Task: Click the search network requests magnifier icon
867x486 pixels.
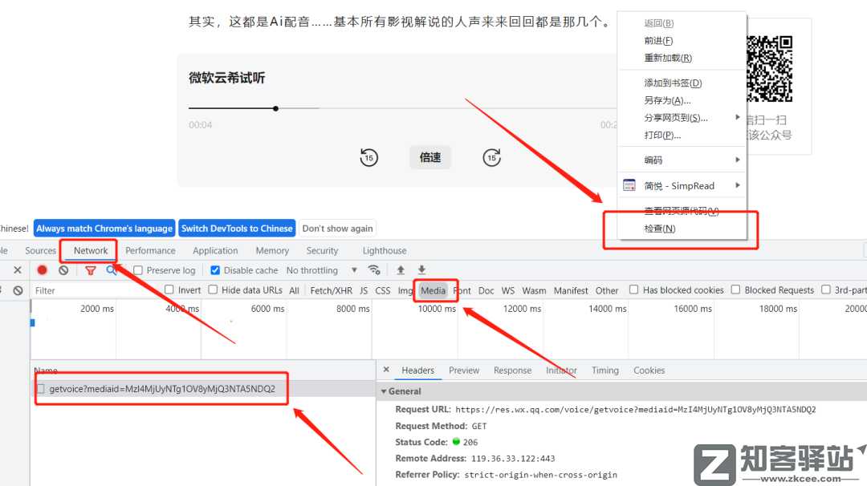Action: pyautogui.click(x=110, y=270)
